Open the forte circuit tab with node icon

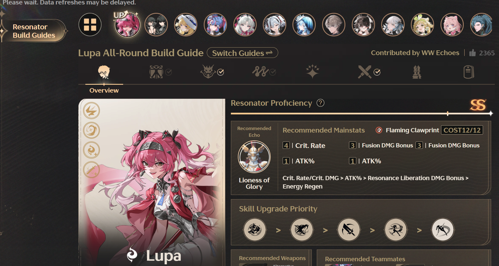pyautogui.click(x=260, y=72)
